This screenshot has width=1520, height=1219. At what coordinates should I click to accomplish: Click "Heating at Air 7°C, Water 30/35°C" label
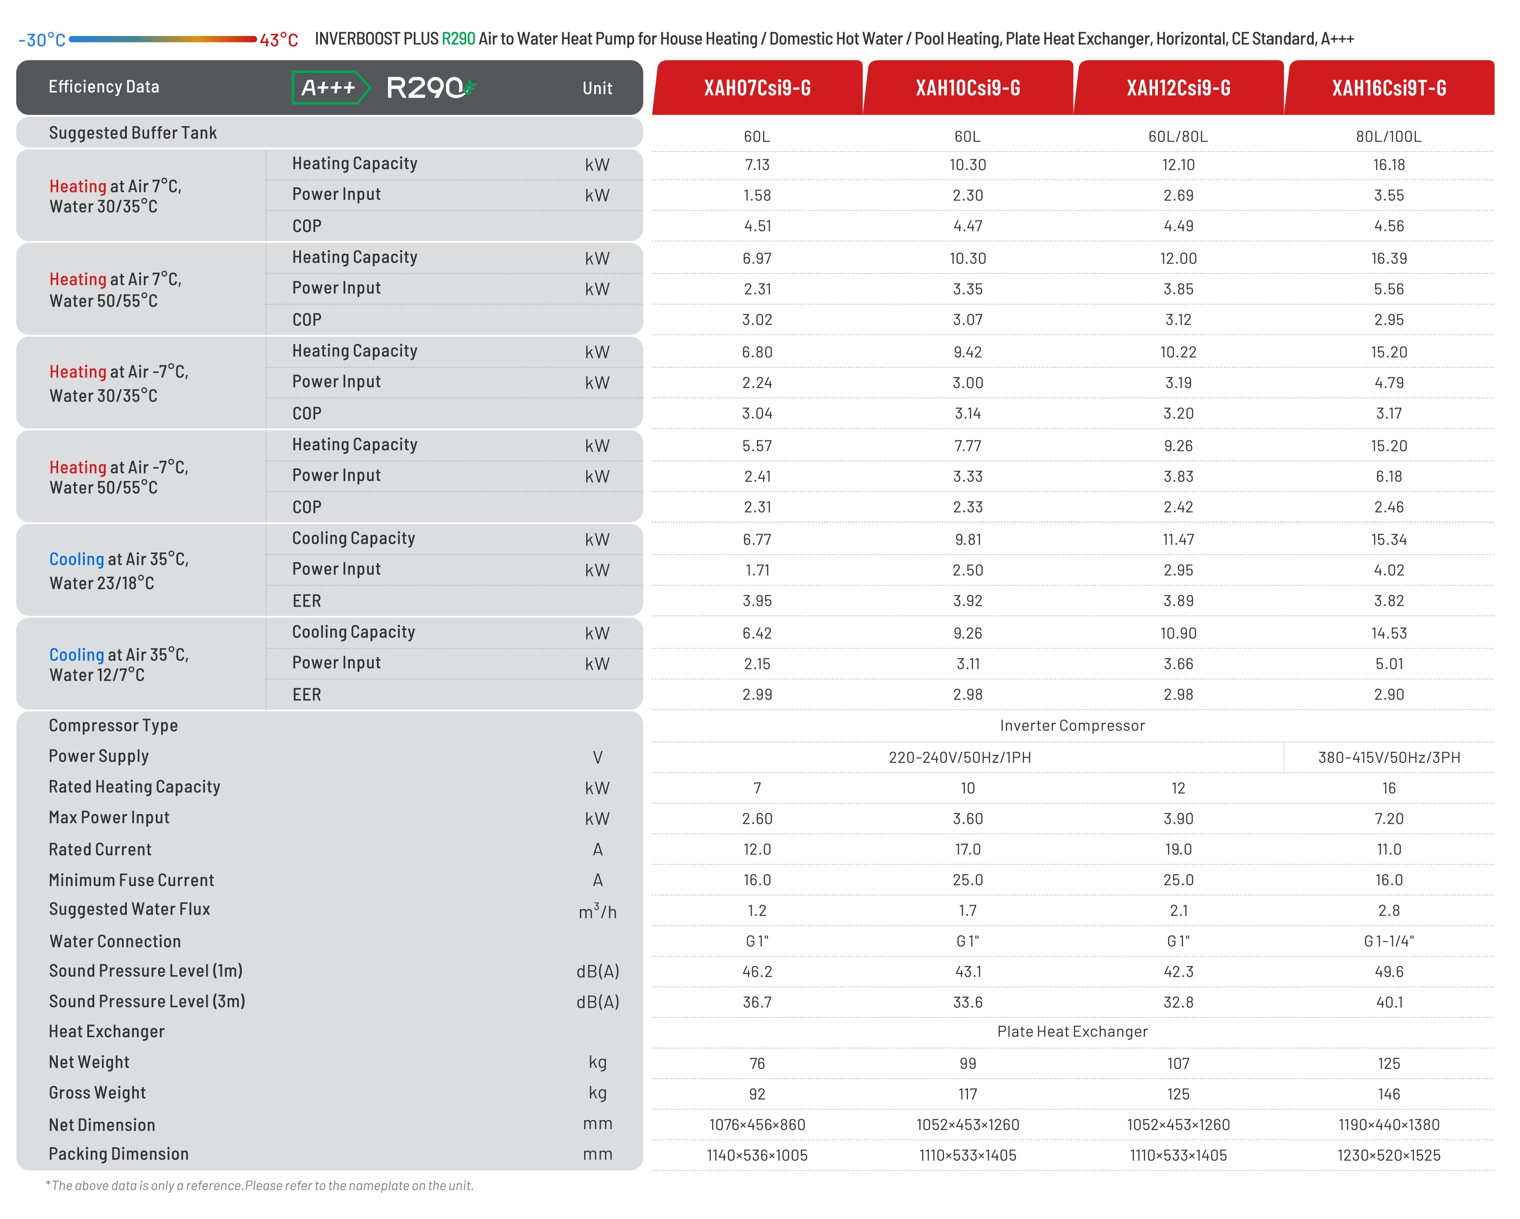(116, 196)
